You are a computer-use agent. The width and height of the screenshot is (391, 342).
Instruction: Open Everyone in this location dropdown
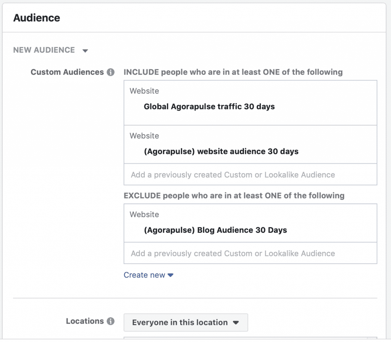[x=186, y=322]
